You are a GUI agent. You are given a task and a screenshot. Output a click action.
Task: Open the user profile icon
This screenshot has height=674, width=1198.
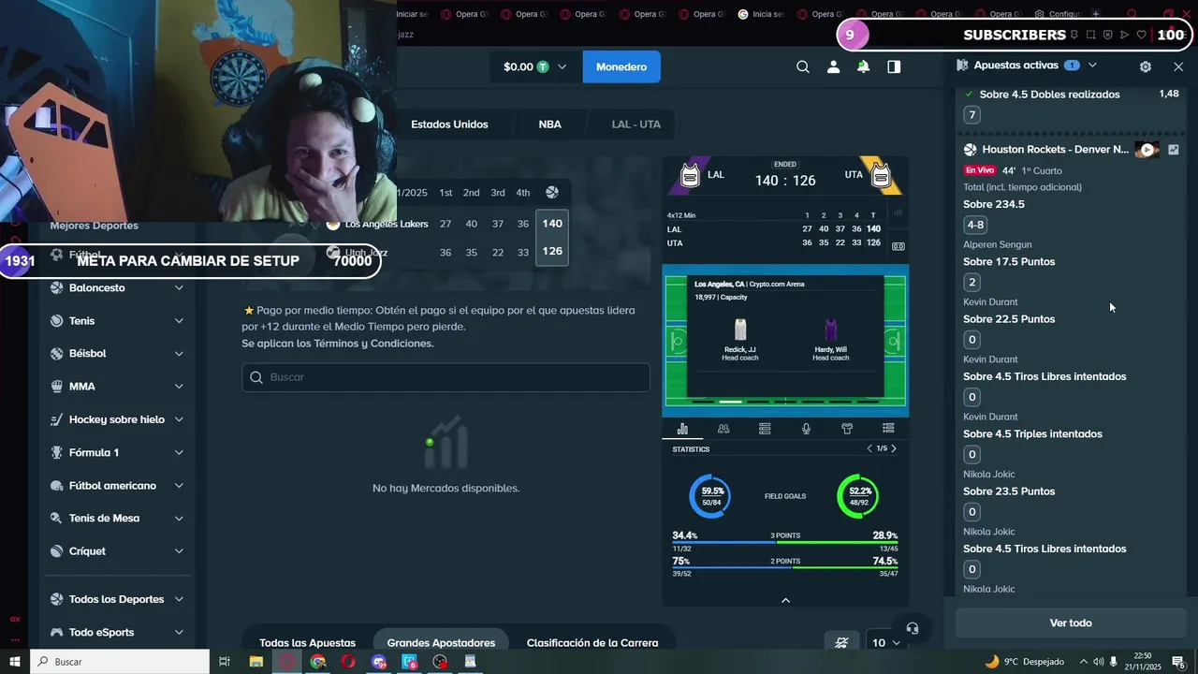[x=833, y=66]
